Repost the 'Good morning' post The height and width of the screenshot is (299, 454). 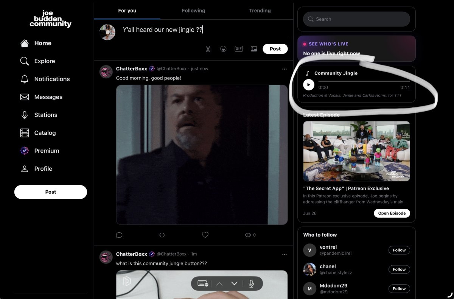tap(162, 235)
